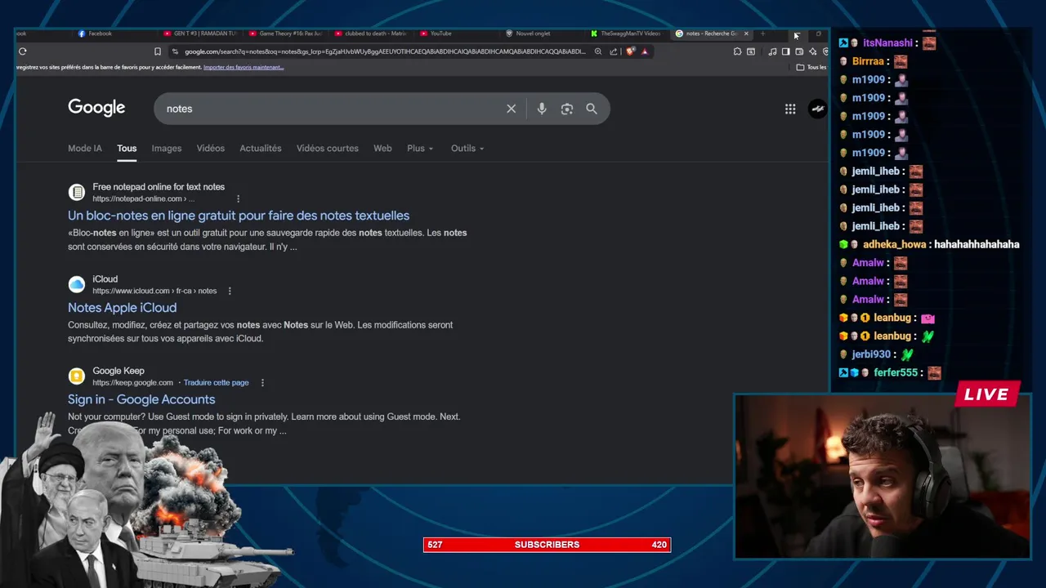Click chat username Birrraa
Screen dimensions: 1046x588
pos(868,61)
